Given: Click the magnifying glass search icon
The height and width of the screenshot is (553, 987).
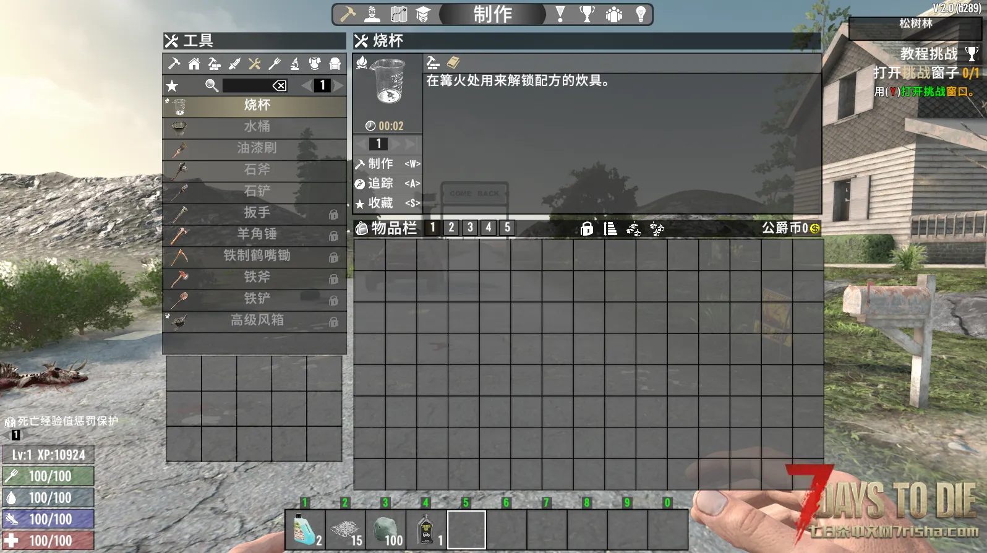Looking at the screenshot, I should pyautogui.click(x=211, y=85).
